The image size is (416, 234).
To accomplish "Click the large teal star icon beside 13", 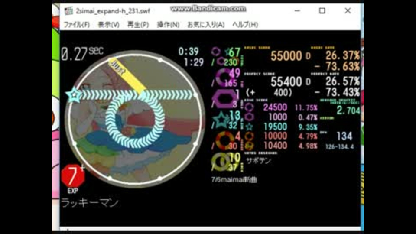I will 221,120.
